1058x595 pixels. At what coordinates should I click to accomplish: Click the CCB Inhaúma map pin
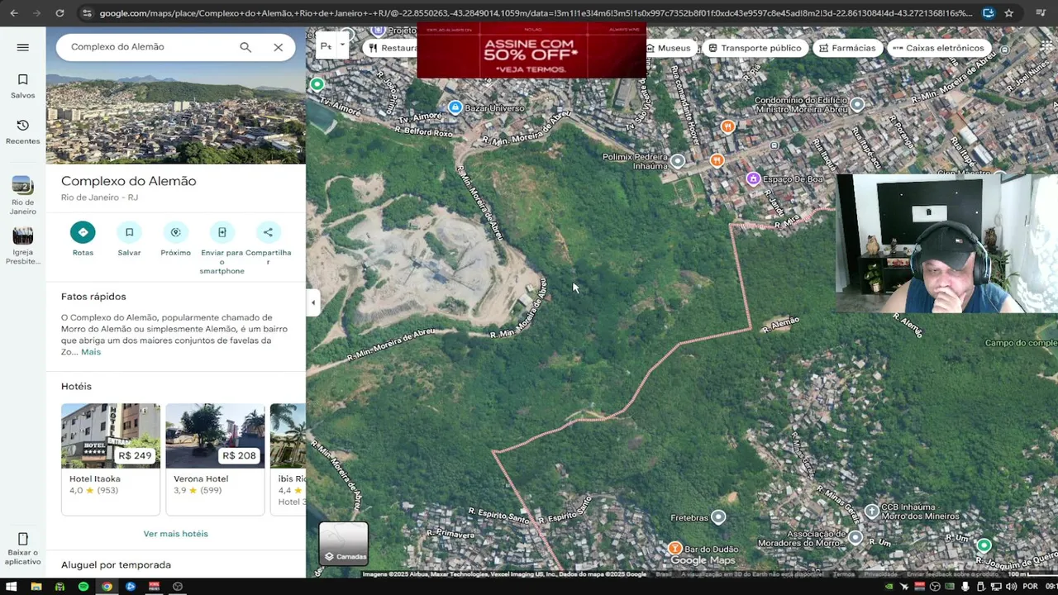click(x=871, y=512)
